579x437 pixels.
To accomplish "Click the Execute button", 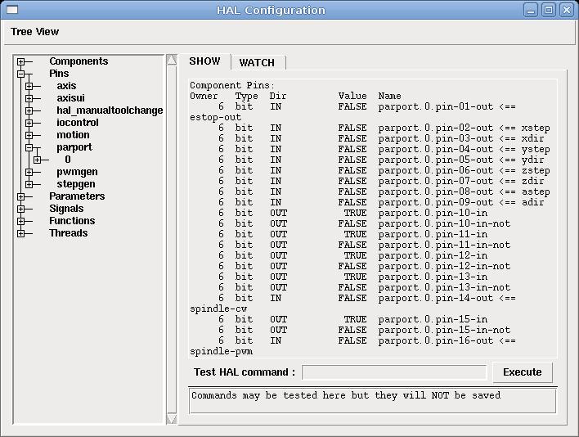I will 523,372.
